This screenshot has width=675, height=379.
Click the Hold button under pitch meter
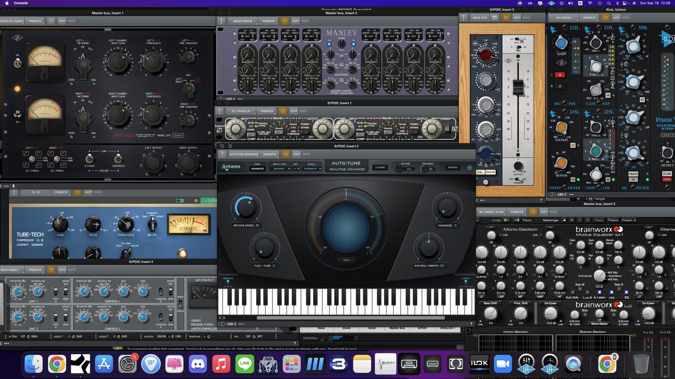click(346, 260)
